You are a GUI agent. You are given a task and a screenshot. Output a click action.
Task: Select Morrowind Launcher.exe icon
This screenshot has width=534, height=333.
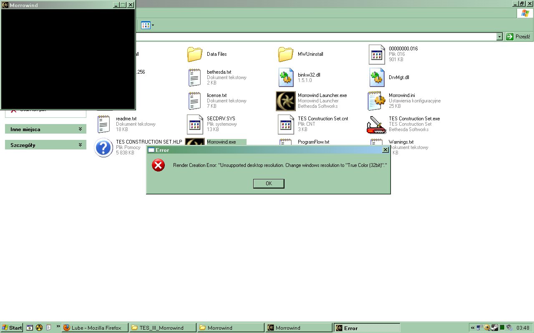(286, 101)
